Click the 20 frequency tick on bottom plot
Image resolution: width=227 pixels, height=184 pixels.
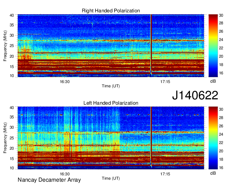coord(12,148)
